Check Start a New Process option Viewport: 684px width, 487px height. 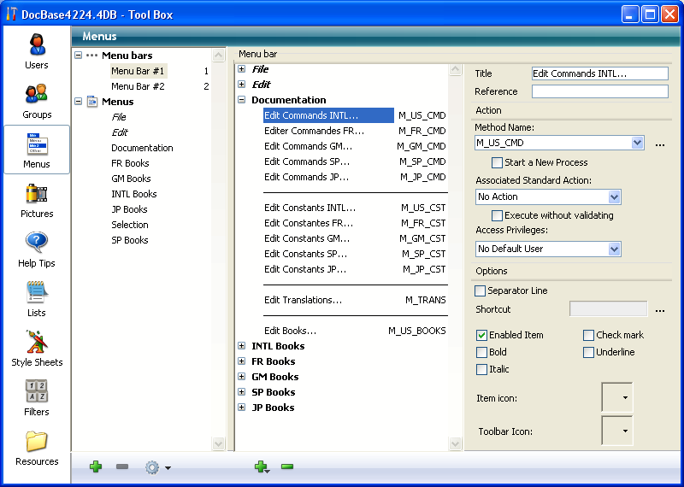pos(498,162)
